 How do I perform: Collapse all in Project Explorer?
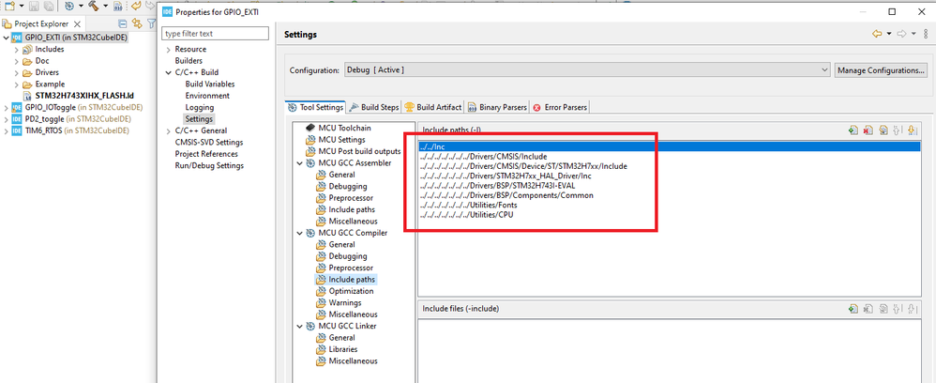(123, 23)
